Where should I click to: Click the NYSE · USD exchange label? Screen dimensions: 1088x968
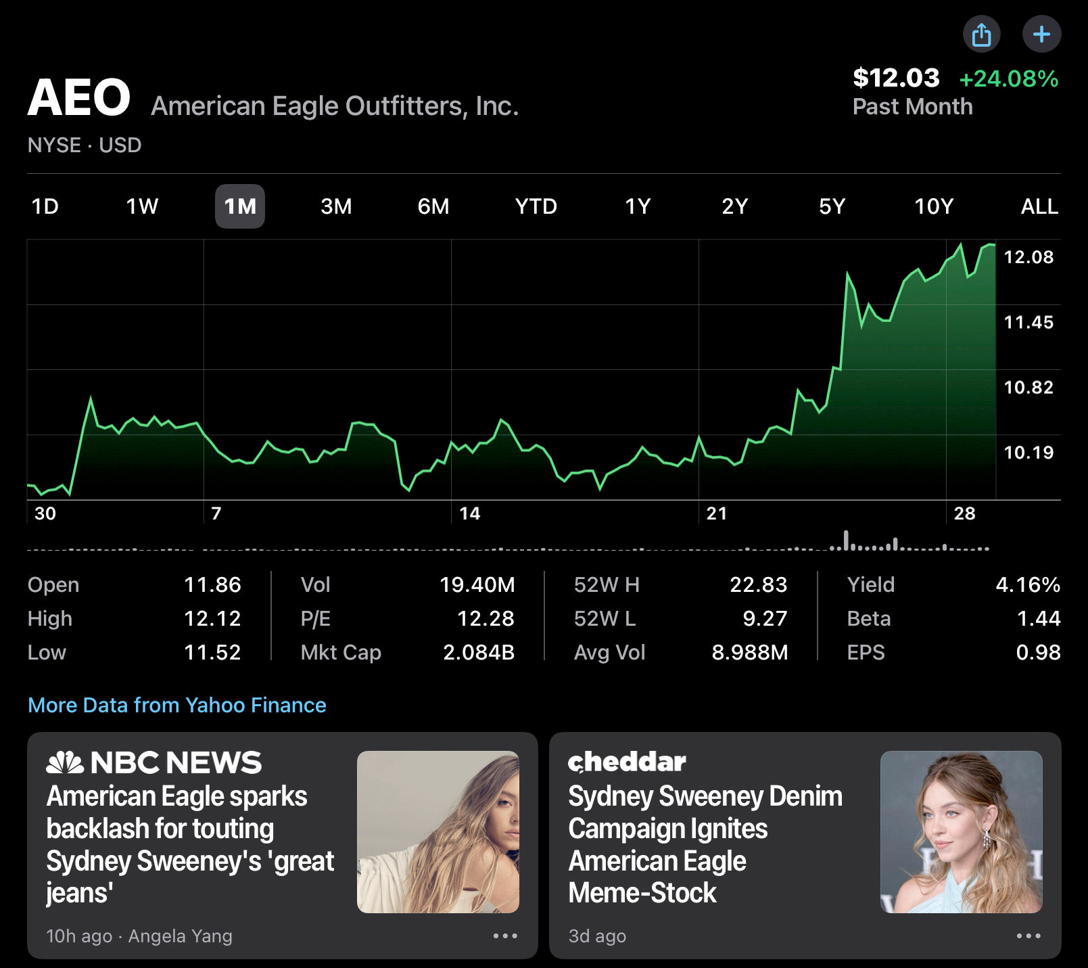click(x=85, y=145)
